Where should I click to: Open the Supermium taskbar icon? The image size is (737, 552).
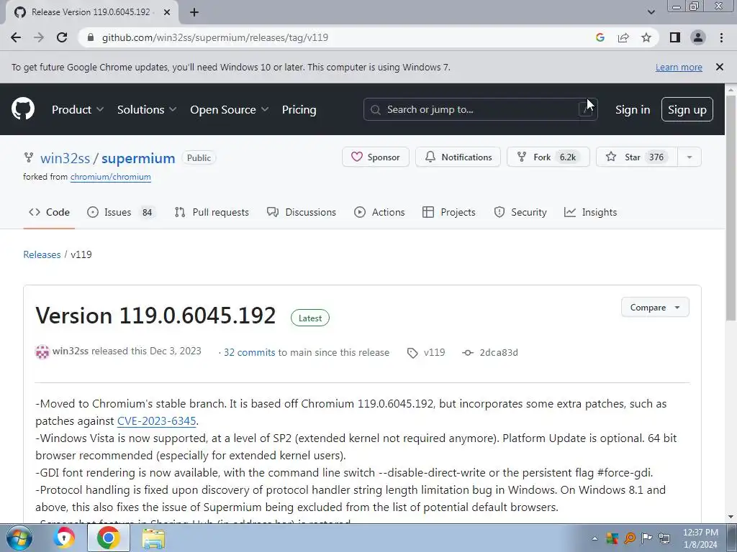63,538
